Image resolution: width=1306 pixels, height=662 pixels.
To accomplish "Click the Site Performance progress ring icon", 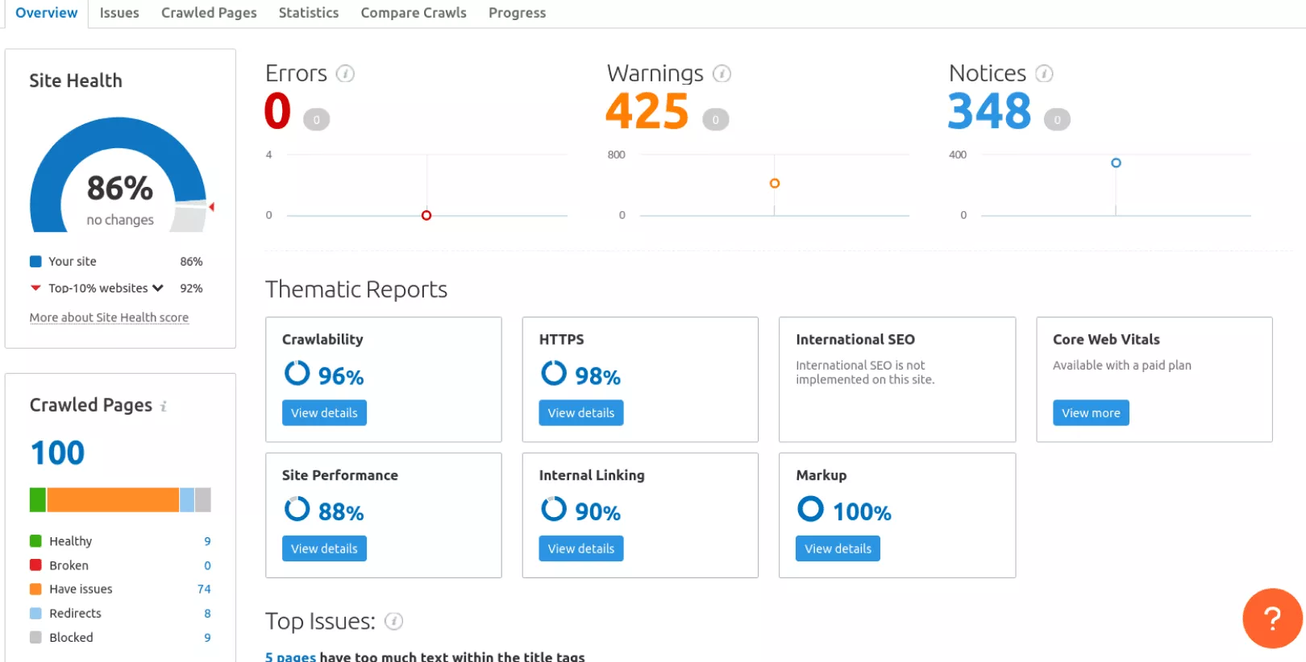I will tap(297, 509).
